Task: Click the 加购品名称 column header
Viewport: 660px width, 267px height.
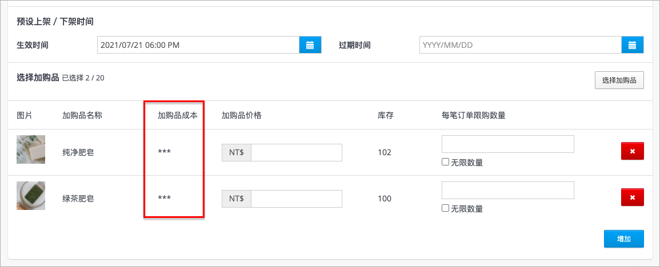Action: click(82, 115)
